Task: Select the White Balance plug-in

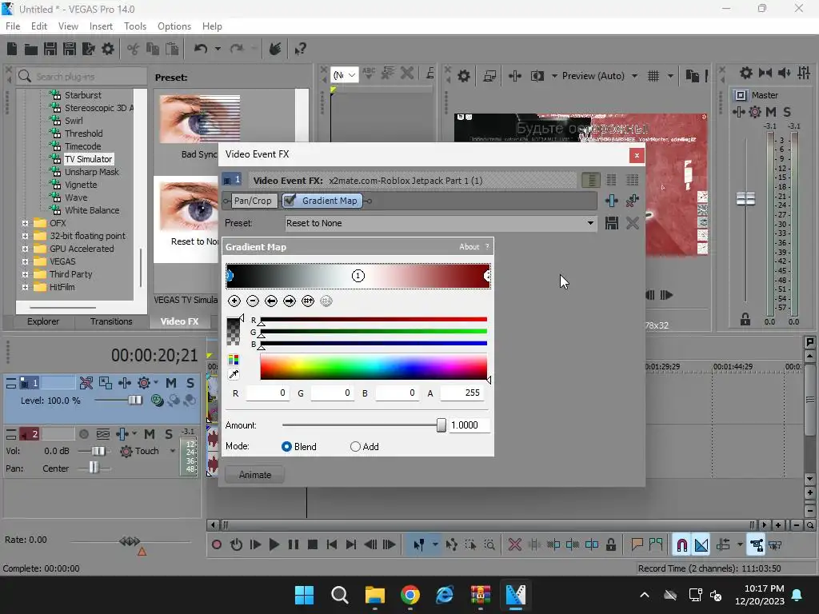Action: 92,210
